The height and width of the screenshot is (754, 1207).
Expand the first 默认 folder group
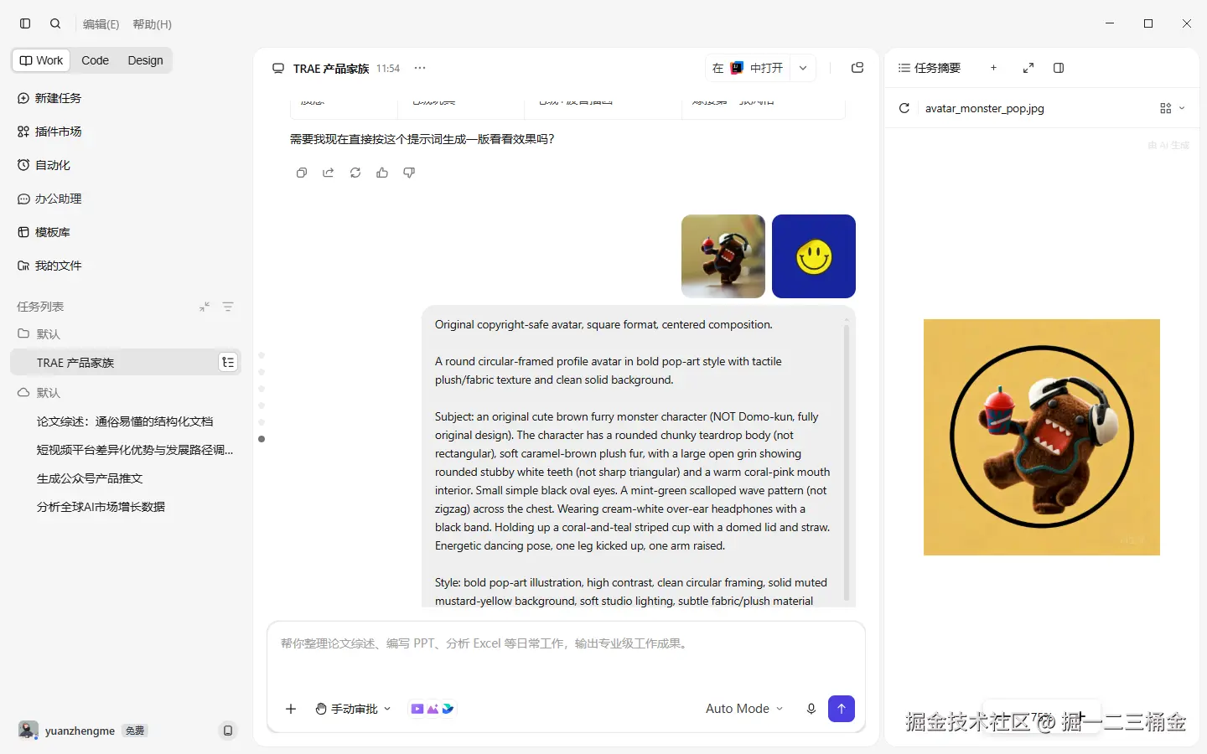[39, 333]
